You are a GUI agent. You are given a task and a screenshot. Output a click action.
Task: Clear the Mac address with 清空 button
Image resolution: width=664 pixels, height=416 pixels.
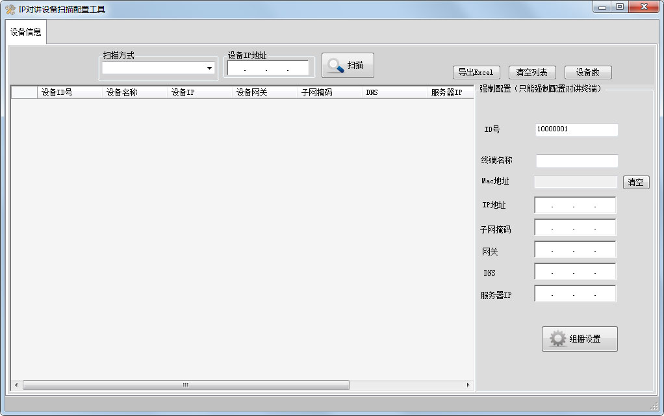click(636, 183)
